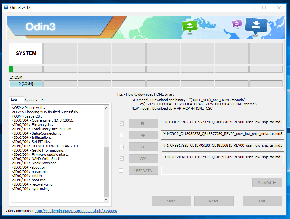Screen dimensions: 290x219
Task: Open the Options tab
Action: coord(31,100)
